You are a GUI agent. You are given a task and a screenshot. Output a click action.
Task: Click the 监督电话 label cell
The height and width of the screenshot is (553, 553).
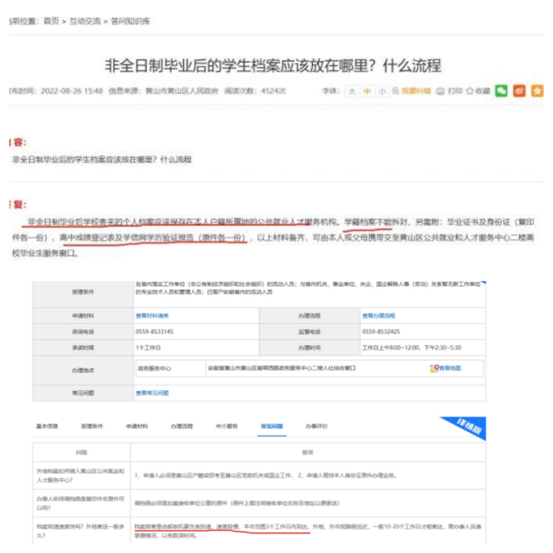pos(310,332)
